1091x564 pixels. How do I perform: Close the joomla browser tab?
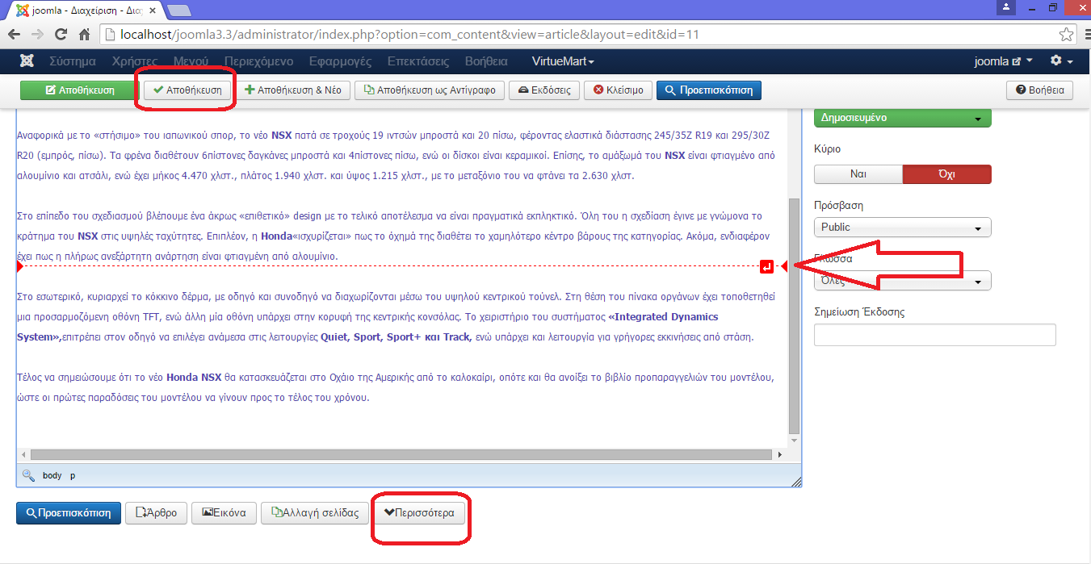(153, 10)
